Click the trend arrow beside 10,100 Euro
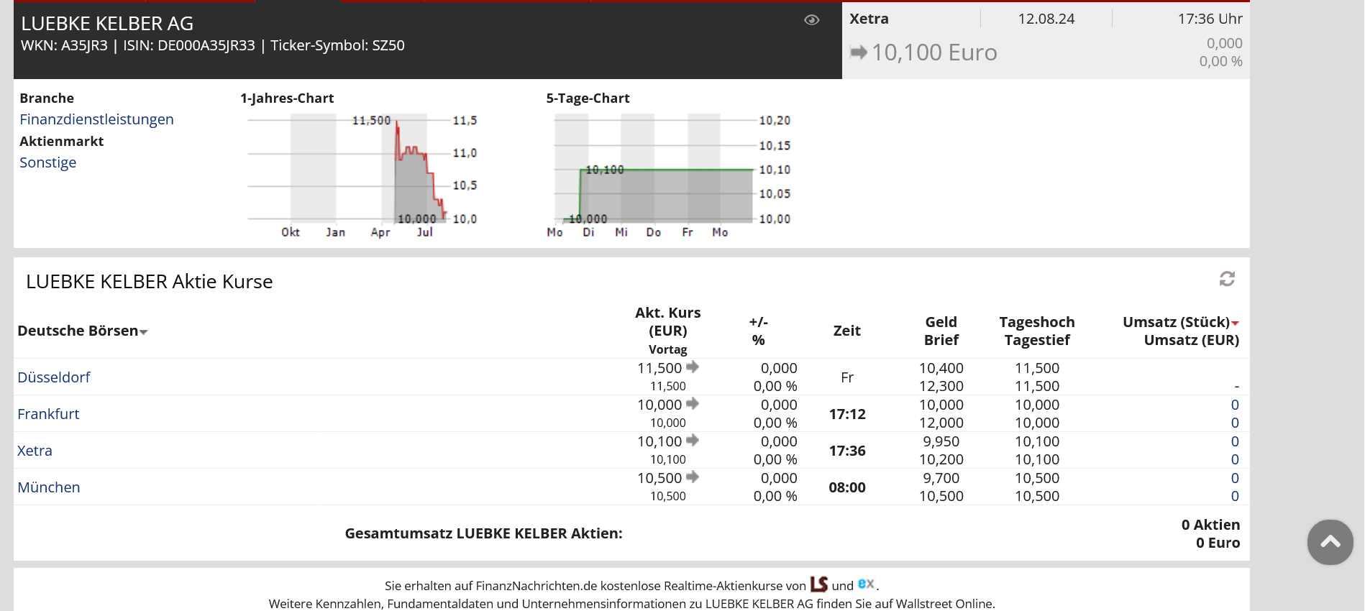1365x611 pixels. (859, 52)
